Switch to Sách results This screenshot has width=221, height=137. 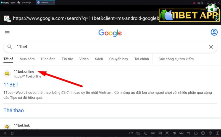99,59
